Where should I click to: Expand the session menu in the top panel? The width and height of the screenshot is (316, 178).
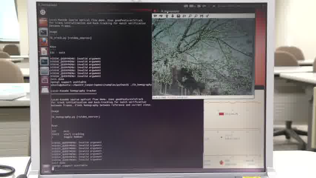[261, 6]
